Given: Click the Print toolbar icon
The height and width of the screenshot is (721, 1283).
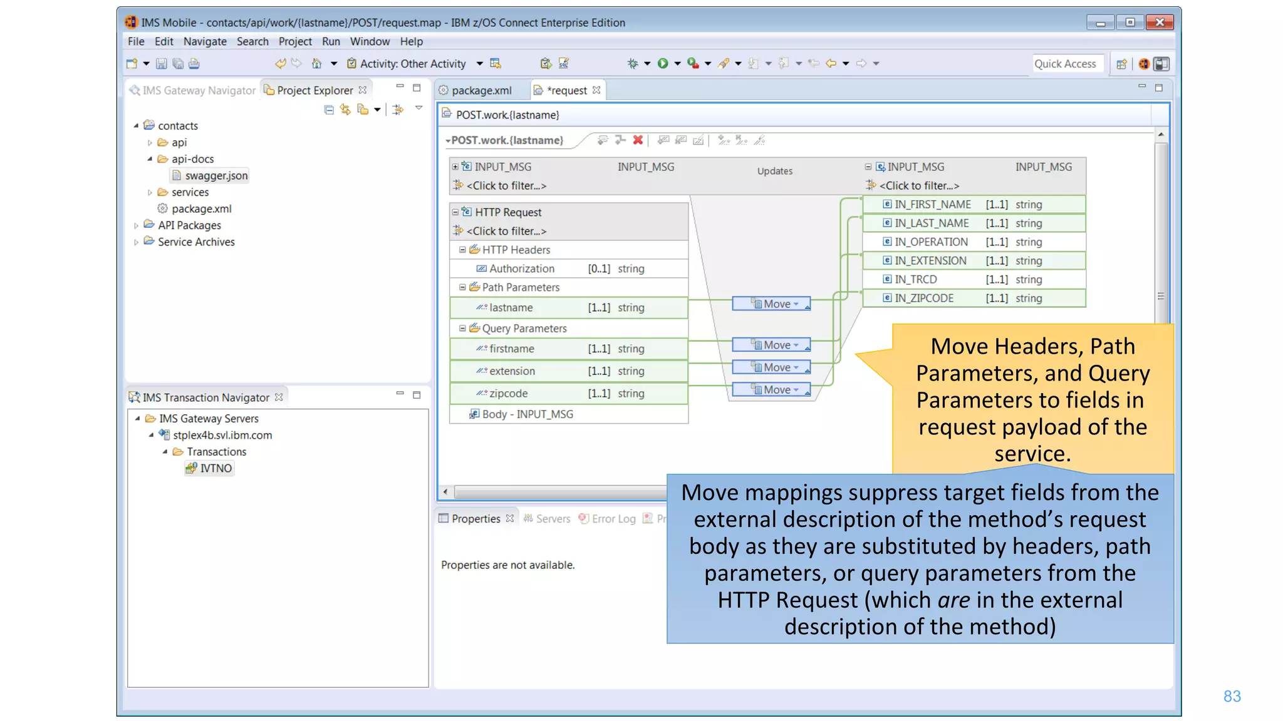Looking at the screenshot, I should click(194, 63).
